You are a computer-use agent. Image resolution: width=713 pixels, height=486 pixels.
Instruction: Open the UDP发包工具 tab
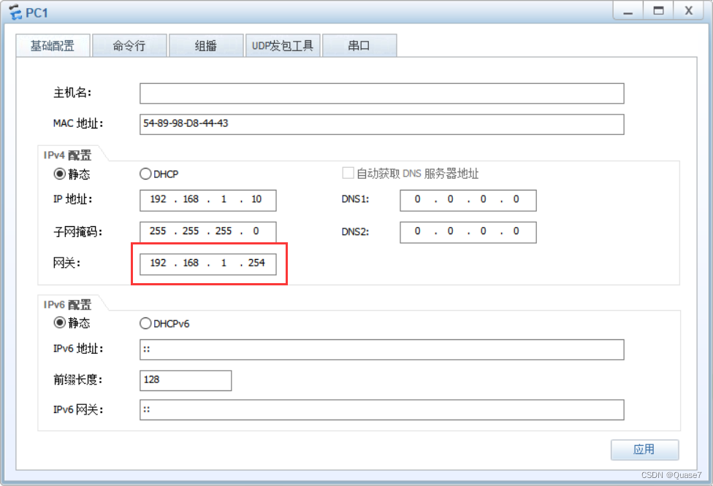tap(283, 45)
